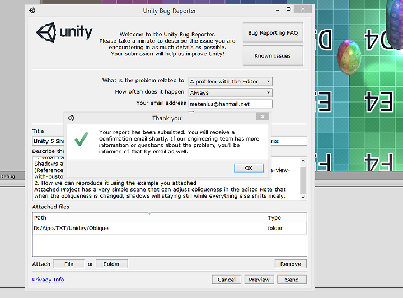Open the Known Issues page

pos(273,55)
